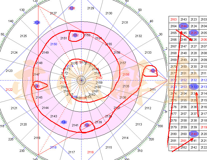This screenshot has width=207, height=160.
Task: Select table cell 2148
Action: tap(184, 53)
